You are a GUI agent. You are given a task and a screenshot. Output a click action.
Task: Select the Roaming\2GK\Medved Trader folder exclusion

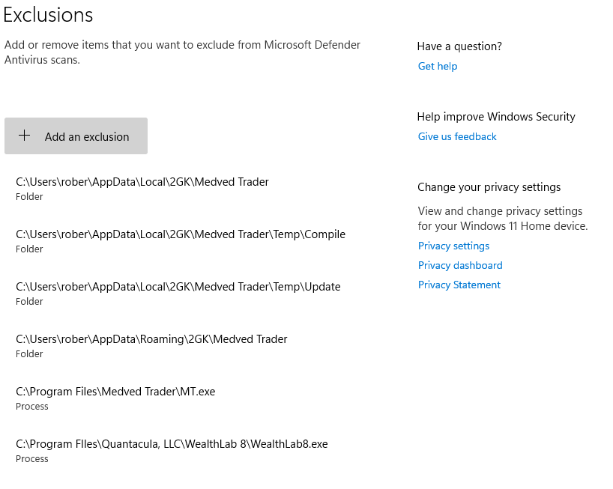coord(151,345)
